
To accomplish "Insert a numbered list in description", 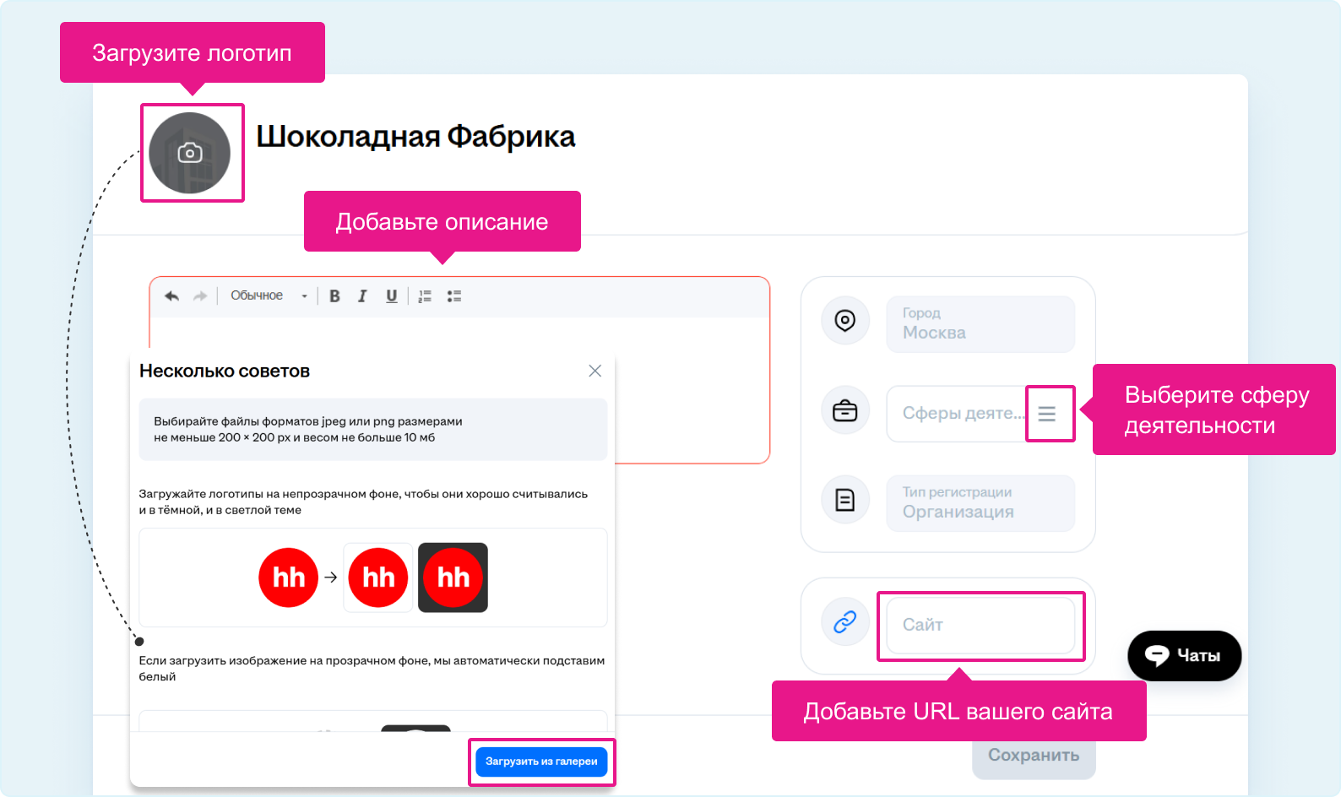I will (425, 296).
